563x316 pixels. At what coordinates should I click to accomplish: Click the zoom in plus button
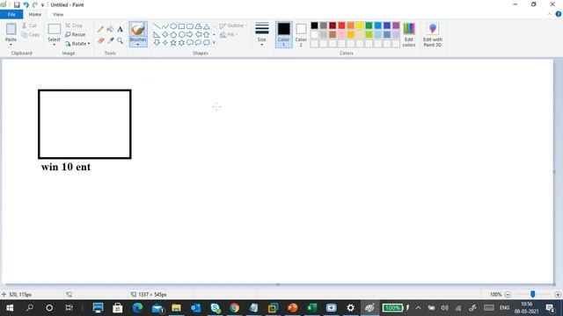558,295
